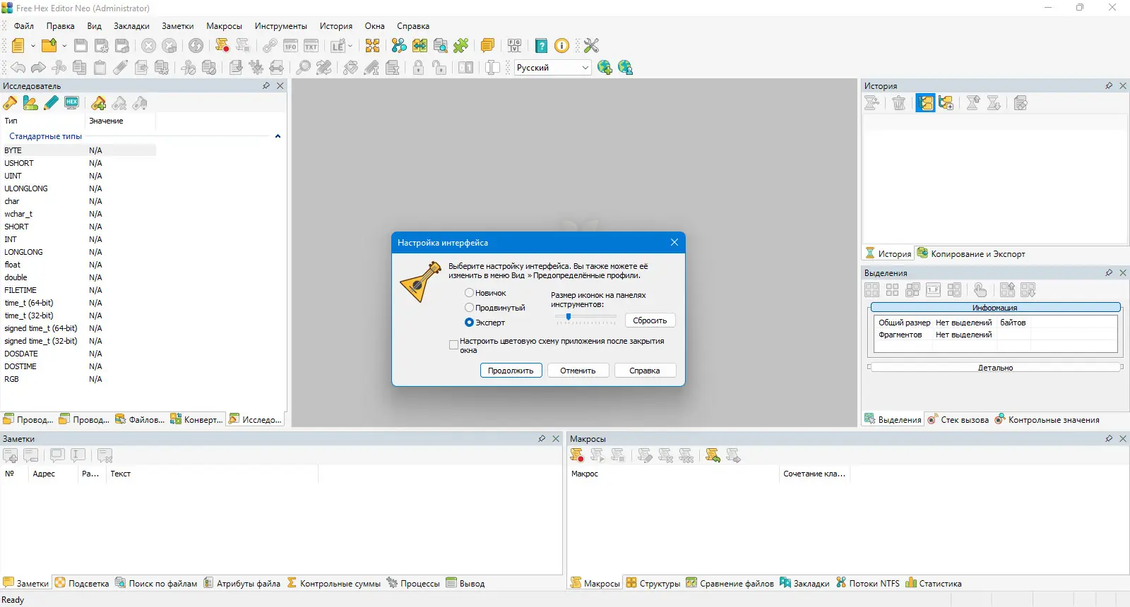Click the Cut scissors icon
1130x607 pixels.
59,67
